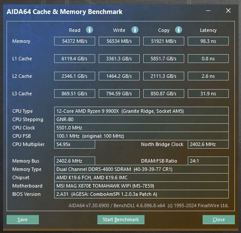The width and height of the screenshot is (241, 233).
Task: Select the Memory Read result field
Action: (75, 41)
